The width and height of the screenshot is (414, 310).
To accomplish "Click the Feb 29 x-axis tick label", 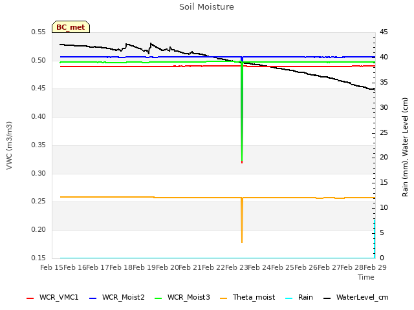I will pyautogui.click(x=375, y=267).
